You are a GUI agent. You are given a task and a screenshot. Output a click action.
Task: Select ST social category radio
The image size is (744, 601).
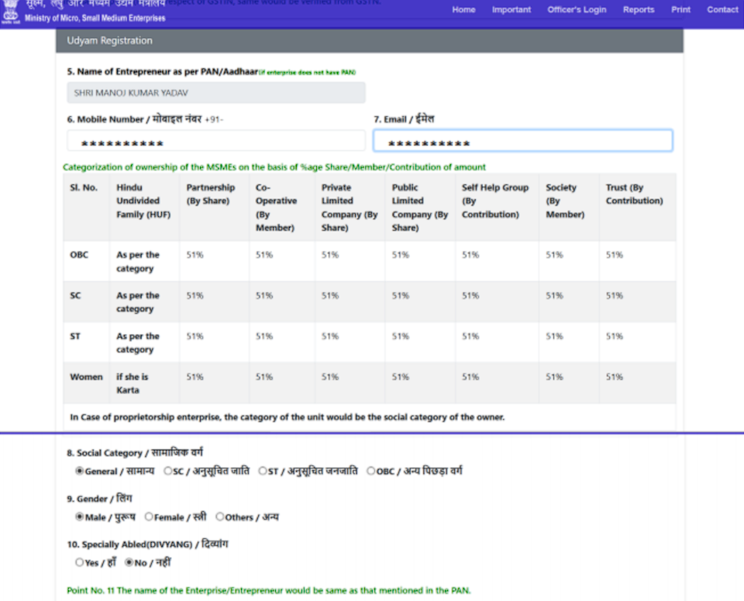coord(263,471)
